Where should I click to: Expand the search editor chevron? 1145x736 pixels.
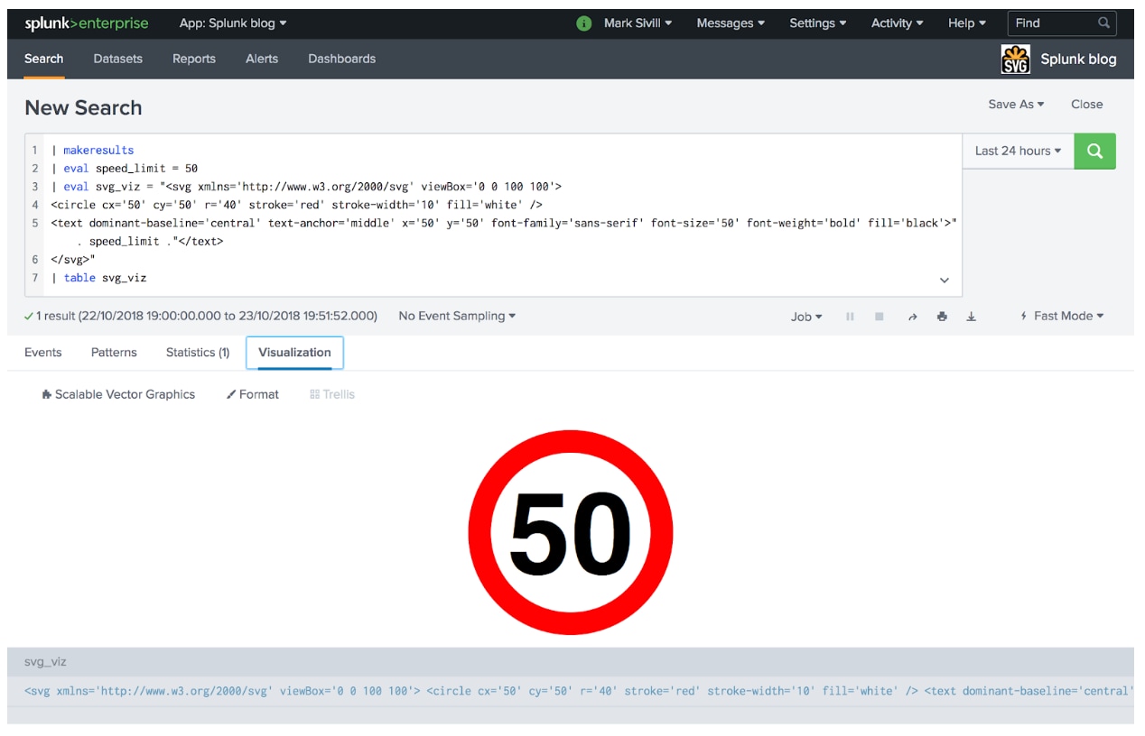tap(945, 280)
